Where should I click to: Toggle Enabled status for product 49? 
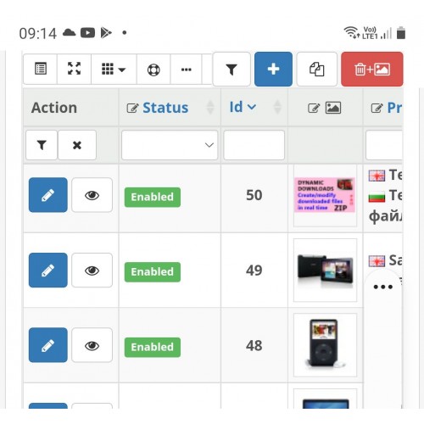coord(153,272)
